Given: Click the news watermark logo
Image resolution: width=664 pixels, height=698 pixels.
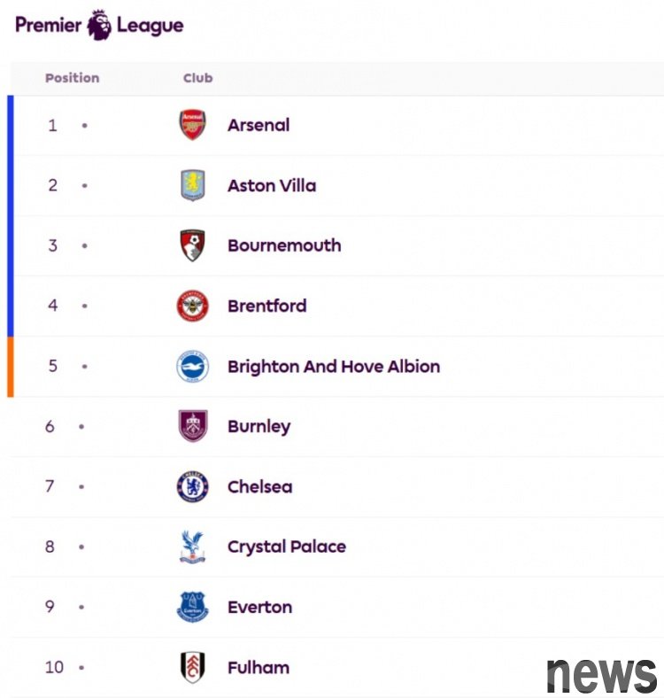Looking at the screenshot, I should 602,675.
